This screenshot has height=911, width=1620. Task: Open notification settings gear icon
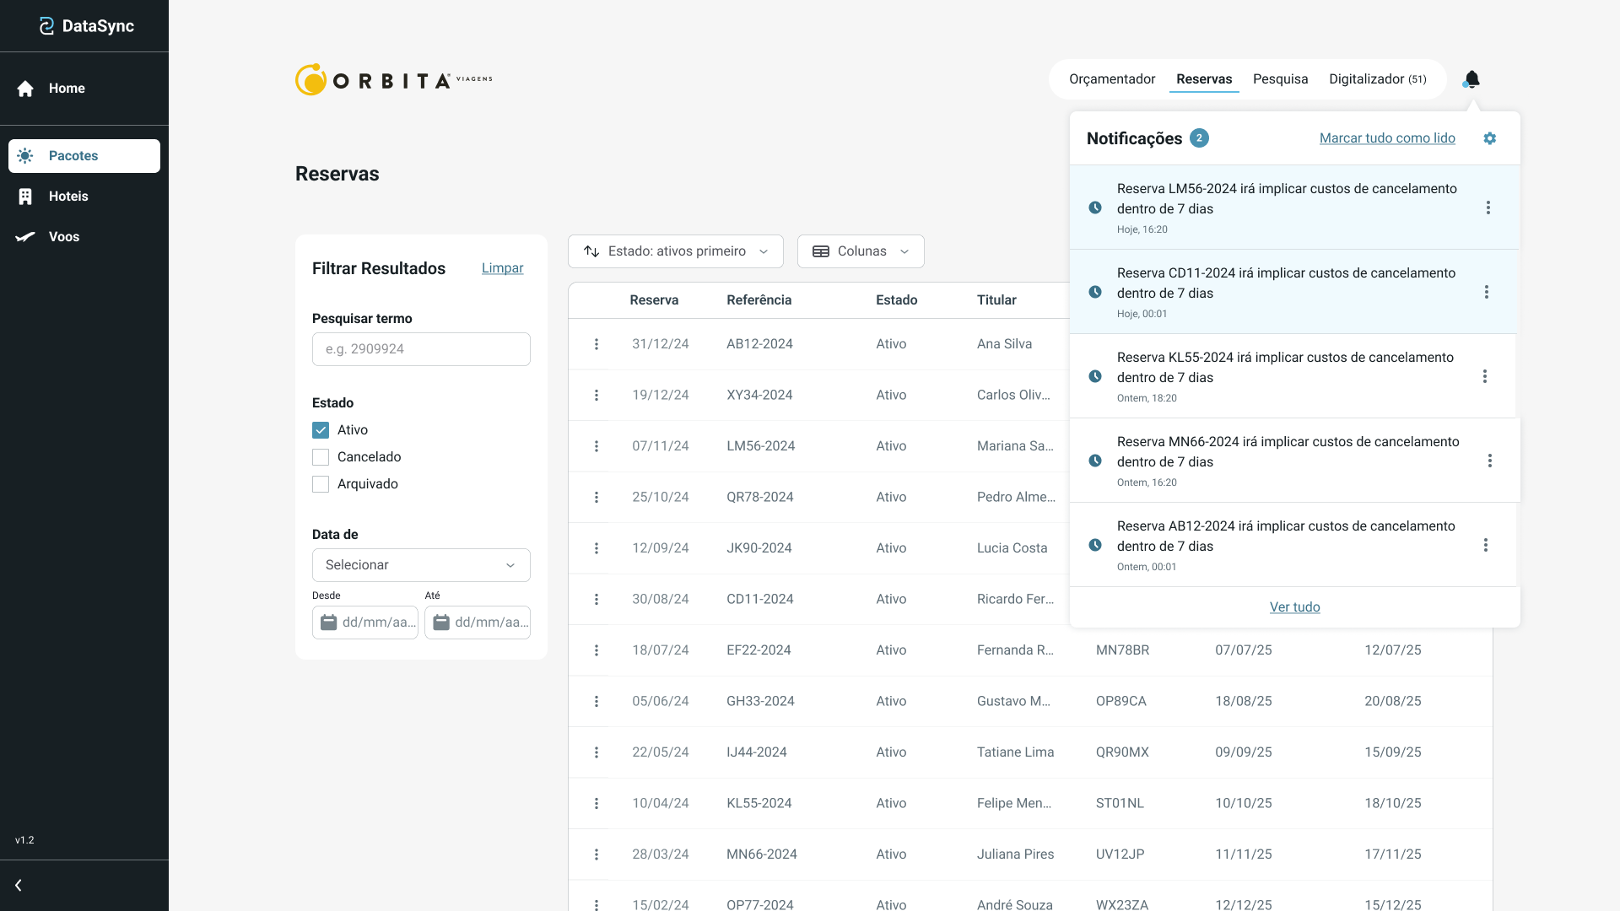(1490, 138)
